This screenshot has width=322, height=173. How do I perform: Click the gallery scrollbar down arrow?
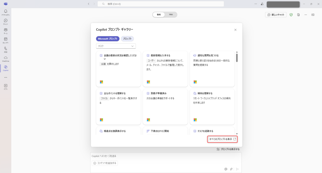coord(237,134)
